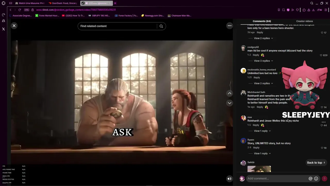330x186 pixels.
Task: Switch to Watch Uma Musume browser tab
Action: [x=30, y=3]
